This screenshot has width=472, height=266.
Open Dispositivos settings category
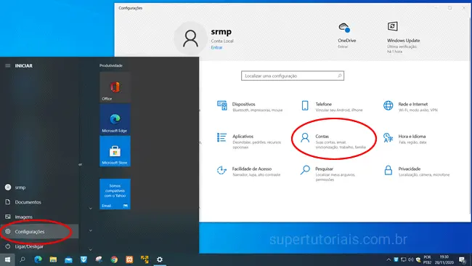coord(250,107)
